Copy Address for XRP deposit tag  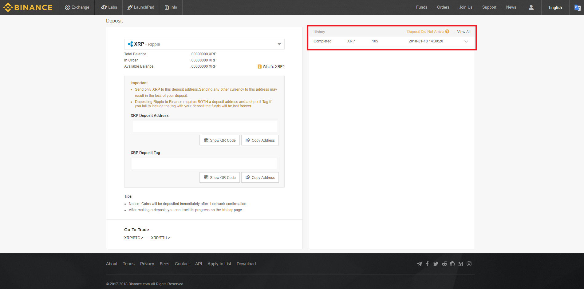tap(260, 177)
